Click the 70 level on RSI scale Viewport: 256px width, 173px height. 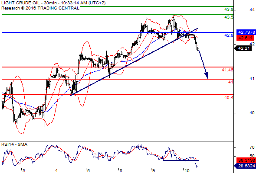[x=252, y=147]
